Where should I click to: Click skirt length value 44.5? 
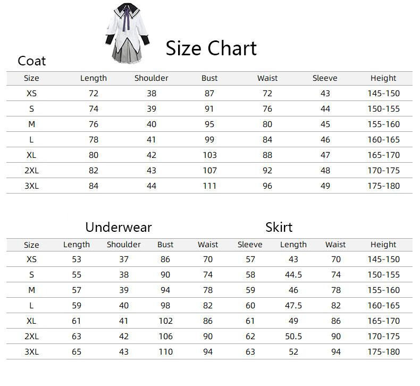(x=293, y=275)
